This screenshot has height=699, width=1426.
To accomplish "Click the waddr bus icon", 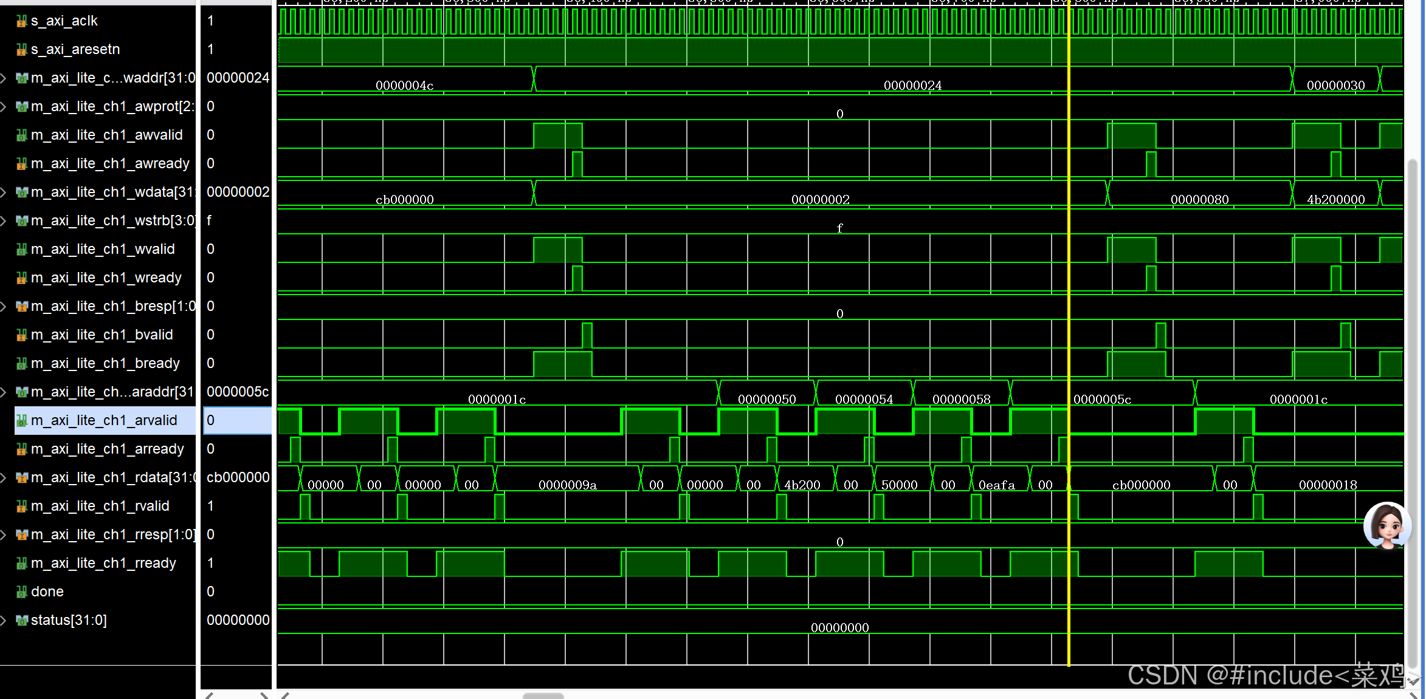I will (22, 78).
